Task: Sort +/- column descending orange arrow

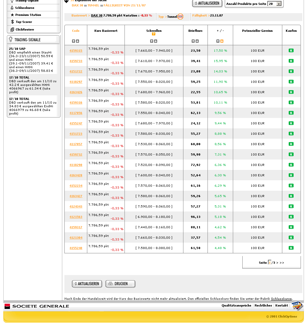Action: [x=222, y=41]
